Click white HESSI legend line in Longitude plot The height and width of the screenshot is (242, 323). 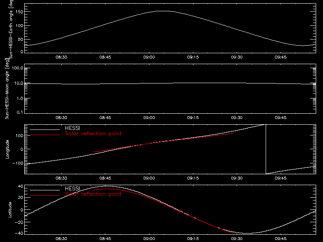tap(45, 129)
